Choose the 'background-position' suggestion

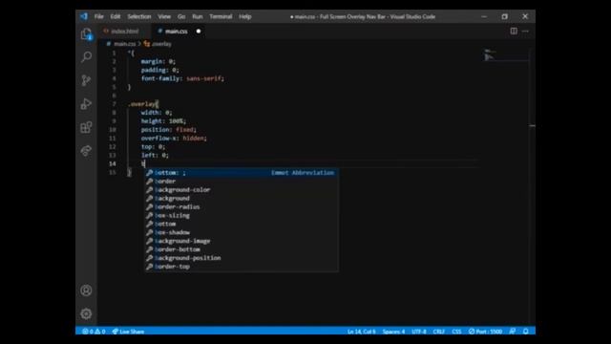(x=242, y=258)
